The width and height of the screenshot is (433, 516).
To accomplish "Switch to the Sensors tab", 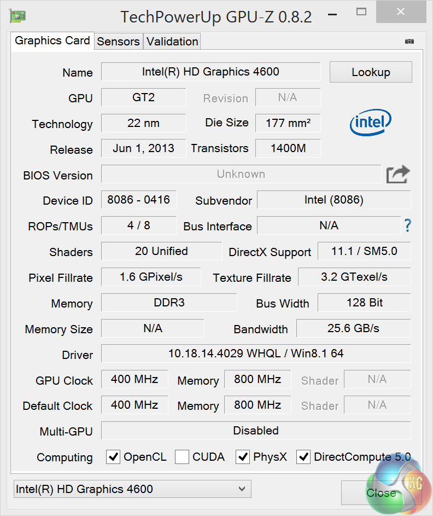I will coord(118,42).
